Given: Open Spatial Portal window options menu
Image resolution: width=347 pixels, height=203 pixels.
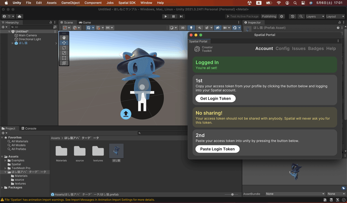Looking at the screenshot, I should pos(338,41).
